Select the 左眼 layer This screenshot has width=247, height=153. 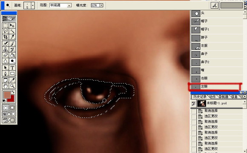tap(217, 86)
